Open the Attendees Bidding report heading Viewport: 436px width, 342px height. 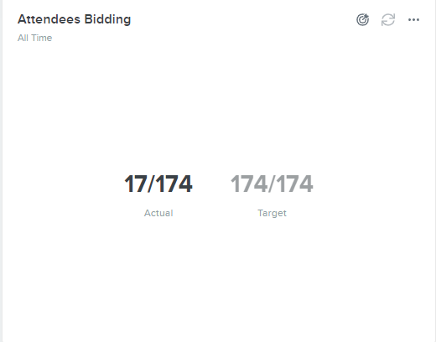click(x=74, y=19)
